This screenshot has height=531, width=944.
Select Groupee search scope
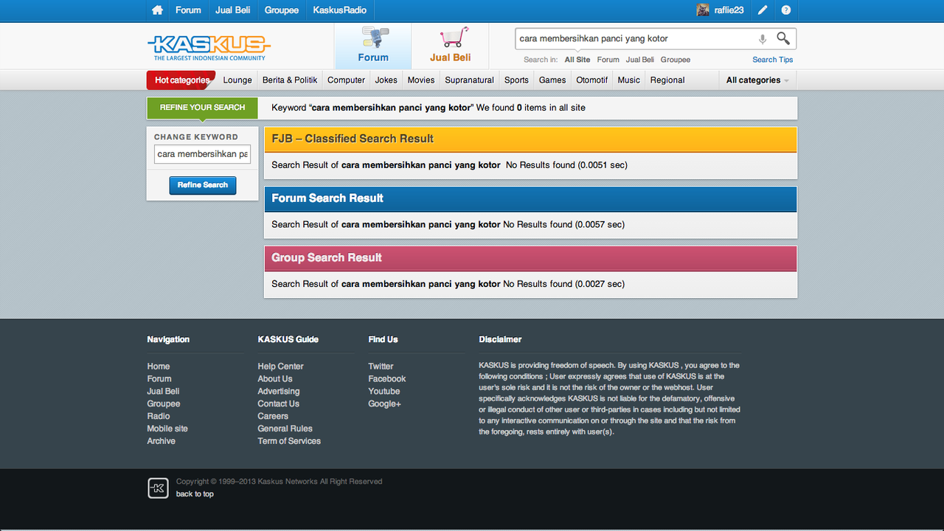(x=676, y=60)
